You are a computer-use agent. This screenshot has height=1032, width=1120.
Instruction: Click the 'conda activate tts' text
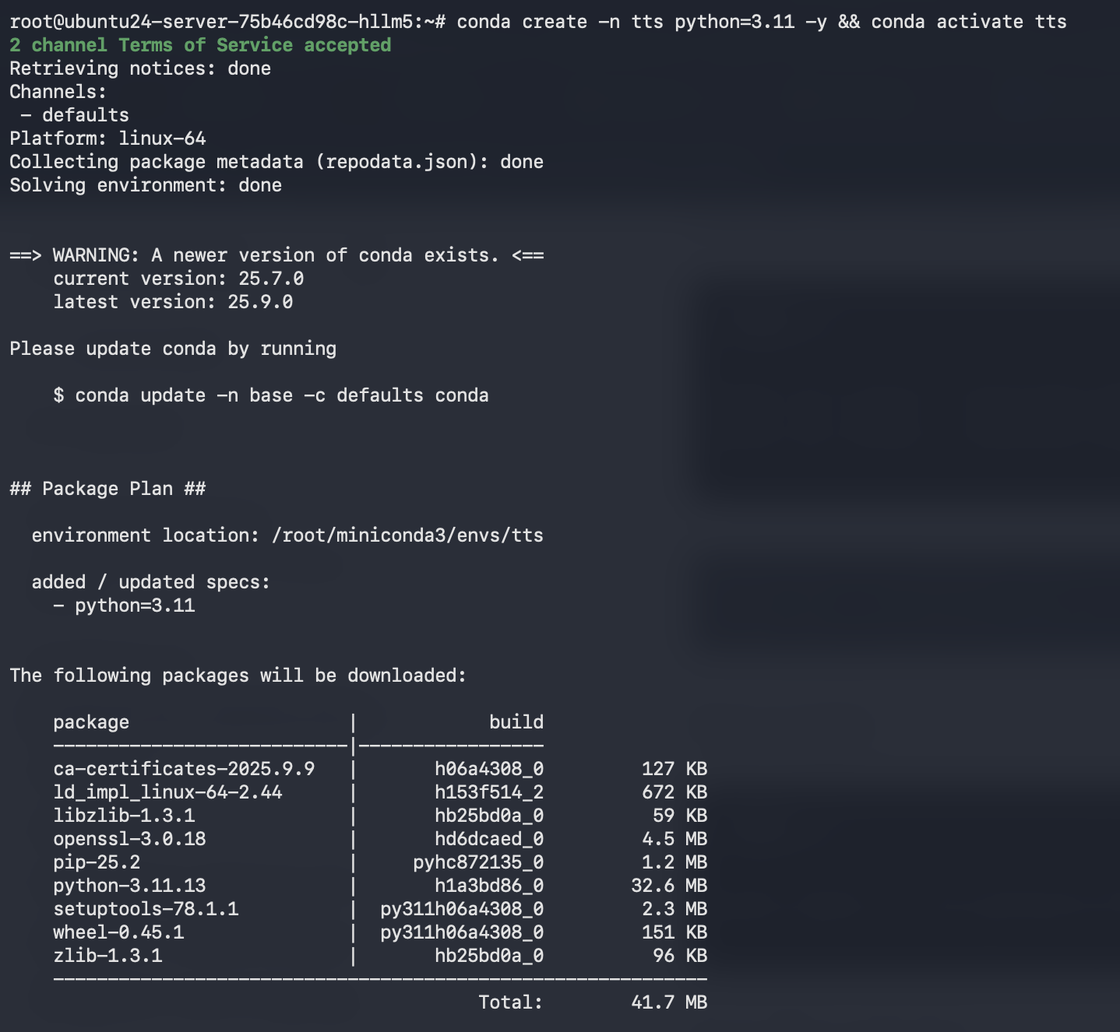point(968,22)
